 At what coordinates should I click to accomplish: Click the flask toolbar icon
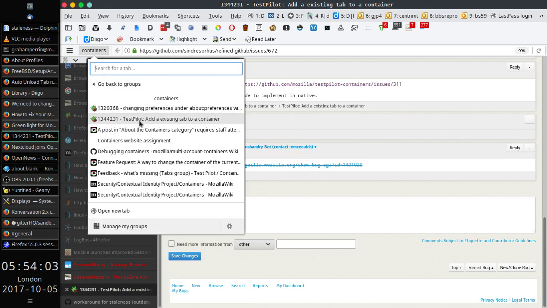(x=341, y=28)
